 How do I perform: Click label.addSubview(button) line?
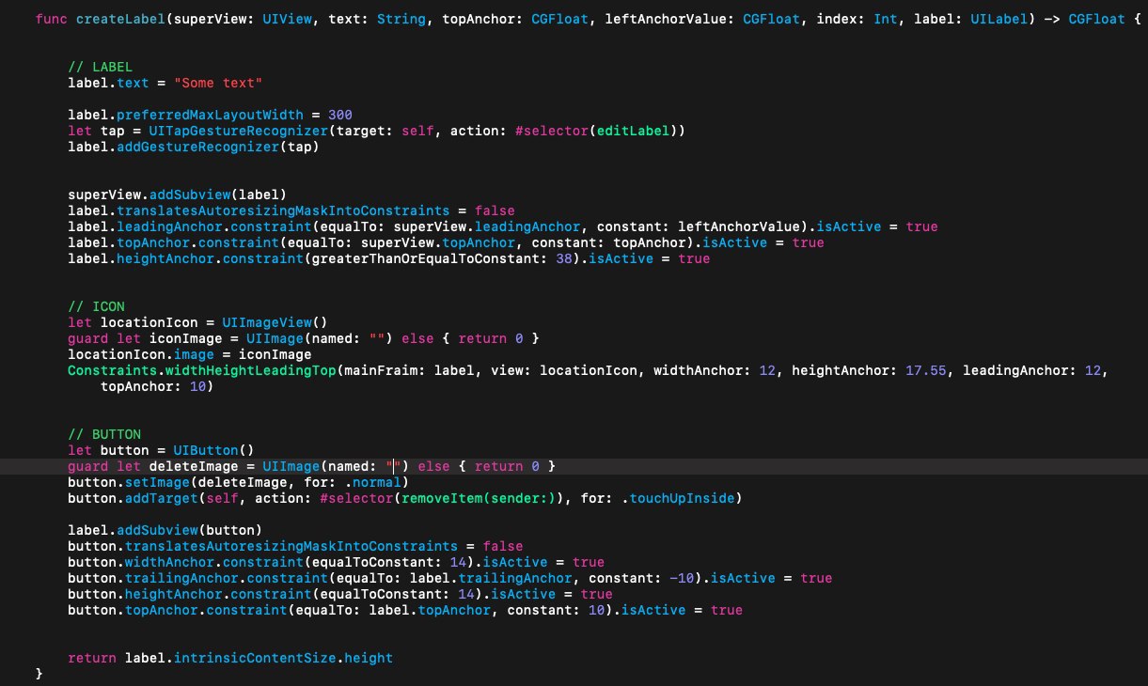(165, 530)
